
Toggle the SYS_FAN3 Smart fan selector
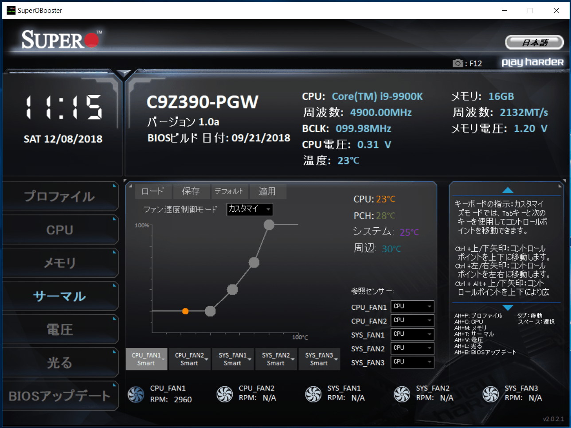[319, 359]
